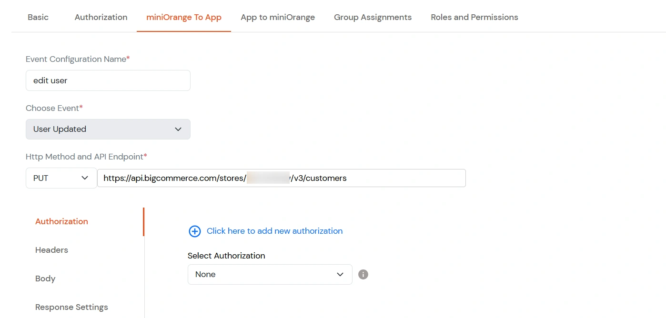Click the Event Configuration Name label
The height and width of the screenshot is (318, 666).
(78, 59)
